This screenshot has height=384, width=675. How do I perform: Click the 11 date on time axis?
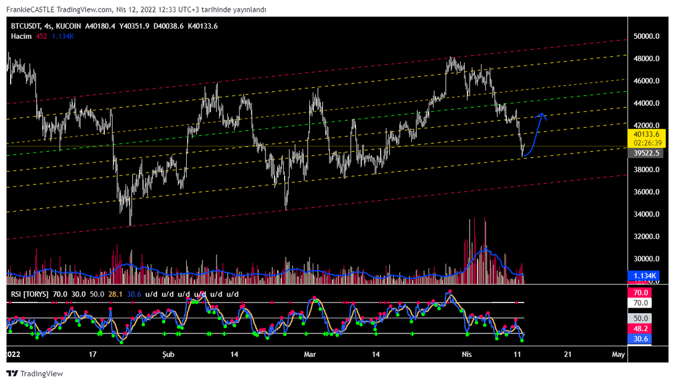[518, 355]
